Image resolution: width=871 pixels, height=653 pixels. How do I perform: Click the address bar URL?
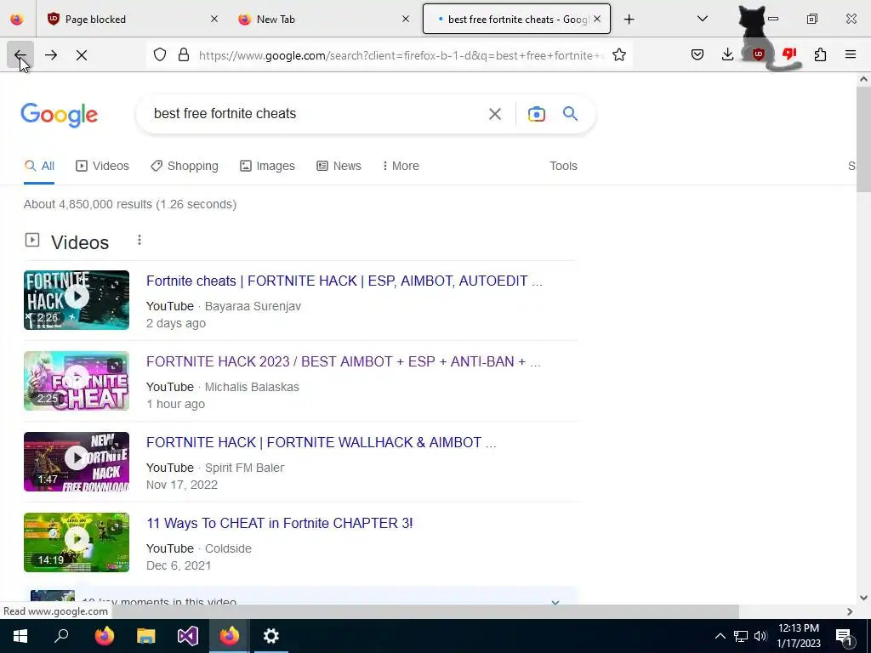401,55
